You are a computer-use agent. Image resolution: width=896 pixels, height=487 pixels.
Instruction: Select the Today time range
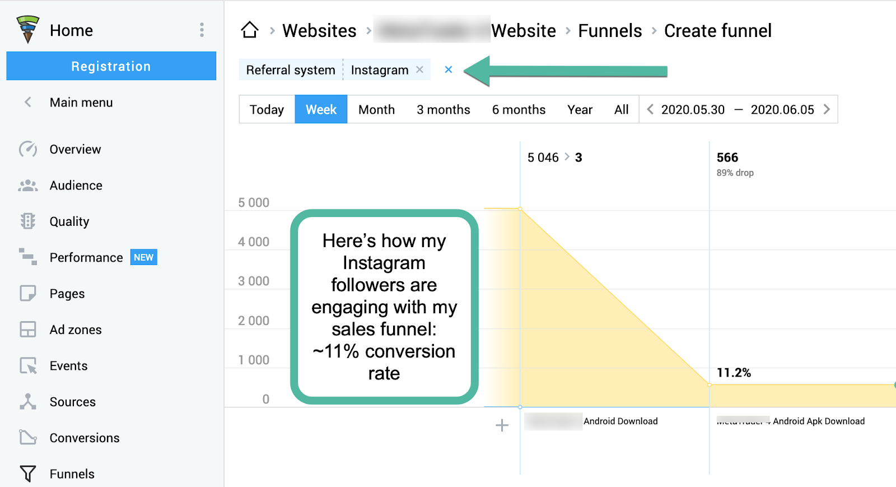[267, 109]
